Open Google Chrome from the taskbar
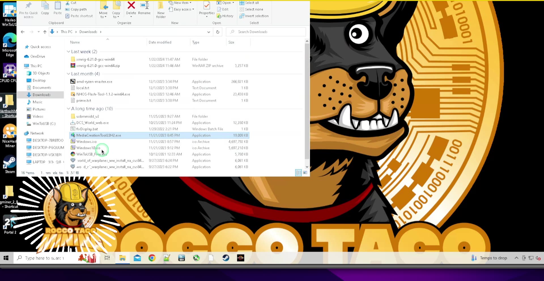 [152, 258]
